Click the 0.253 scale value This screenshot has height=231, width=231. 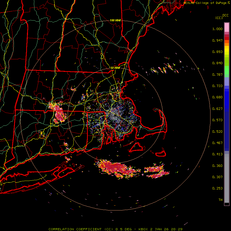pyautogui.click(x=217, y=188)
